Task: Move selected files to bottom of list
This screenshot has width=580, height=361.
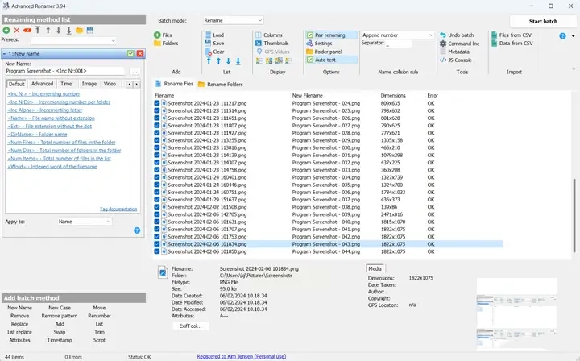Action: coord(238,61)
